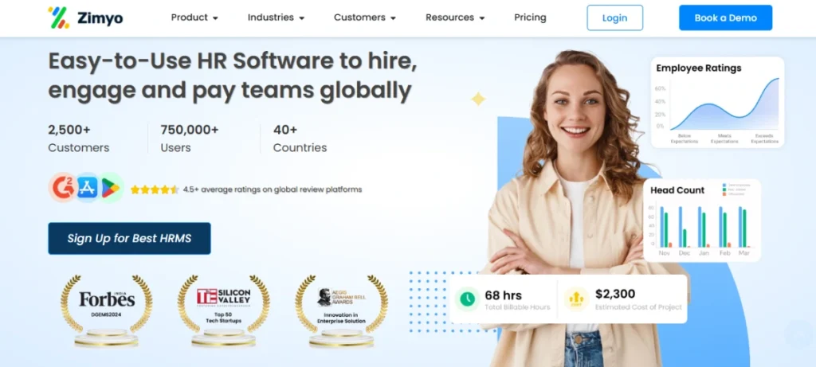Open the Head Count bar chart card

pyautogui.click(x=702, y=221)
